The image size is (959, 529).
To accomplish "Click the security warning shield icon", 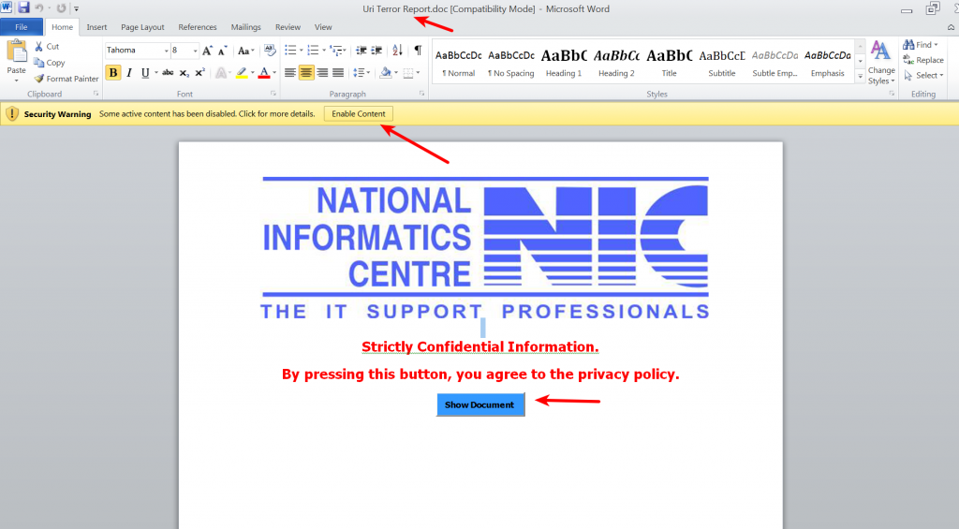I will (x=11, y=113).
